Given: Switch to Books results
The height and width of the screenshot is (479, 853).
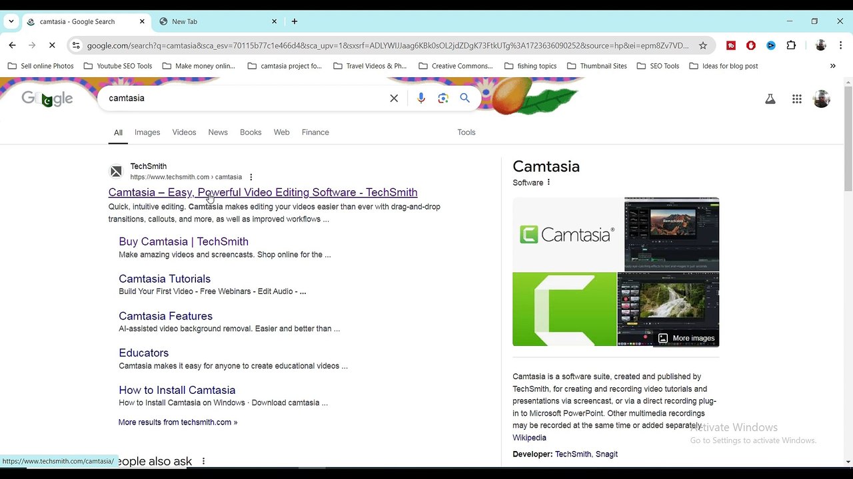Looking at the screenshot, I should pyautogui.click(x=251, y=132).
